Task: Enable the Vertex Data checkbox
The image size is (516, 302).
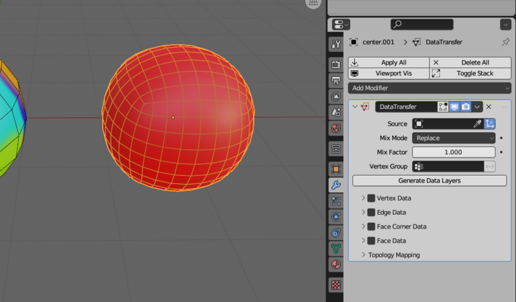Action: tap(372, 198)
